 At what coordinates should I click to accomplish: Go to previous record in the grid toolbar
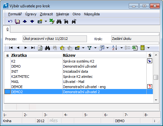18,48
